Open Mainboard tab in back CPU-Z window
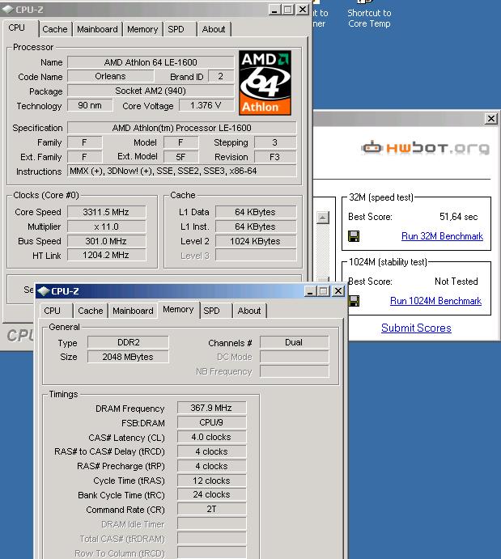 click(x=97, y=29)
